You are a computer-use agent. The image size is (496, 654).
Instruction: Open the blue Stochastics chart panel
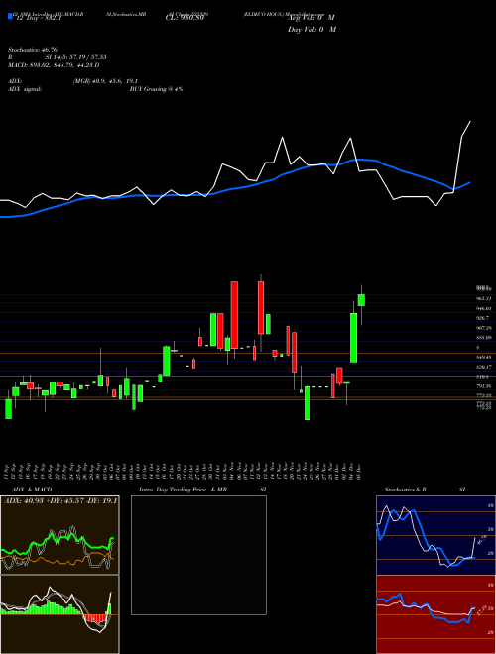point(435,535)
